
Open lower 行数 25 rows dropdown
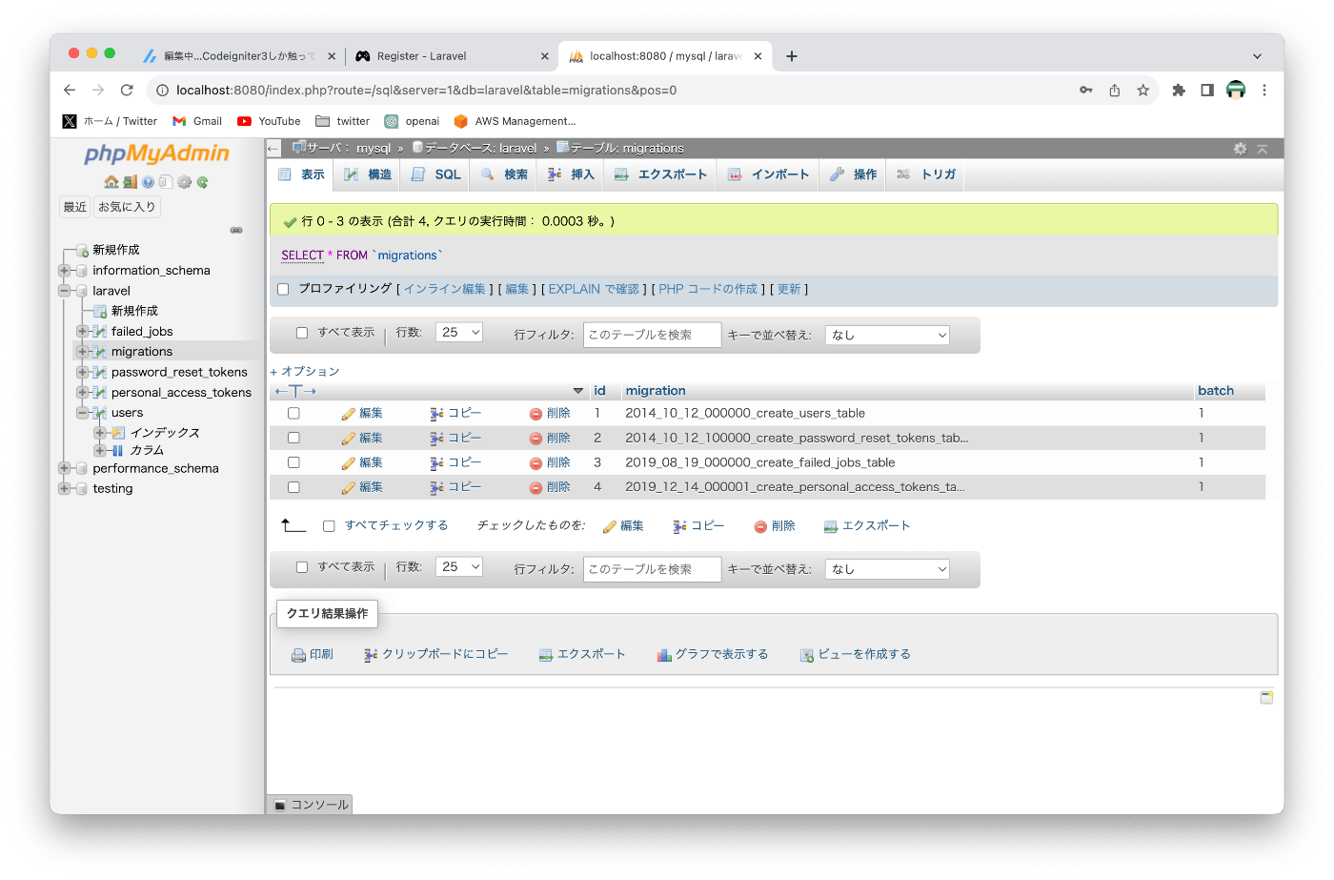(459, 567)
